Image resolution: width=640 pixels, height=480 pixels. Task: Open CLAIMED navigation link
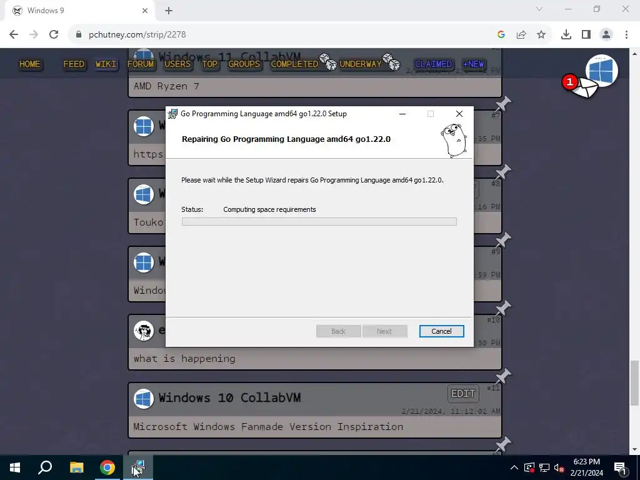coord(434,64)
